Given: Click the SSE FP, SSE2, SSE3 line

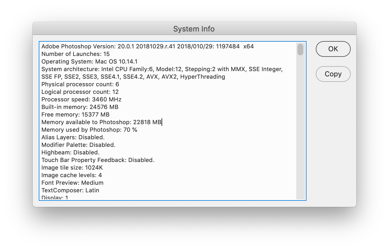Looking at the screenshot, I should 133,77.
